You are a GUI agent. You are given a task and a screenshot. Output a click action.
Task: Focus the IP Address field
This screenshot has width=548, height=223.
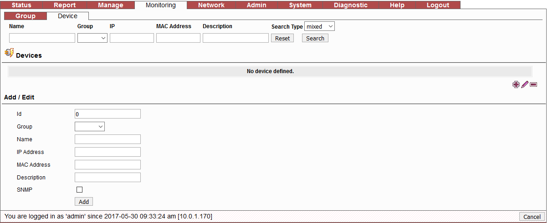click(108, 152)
